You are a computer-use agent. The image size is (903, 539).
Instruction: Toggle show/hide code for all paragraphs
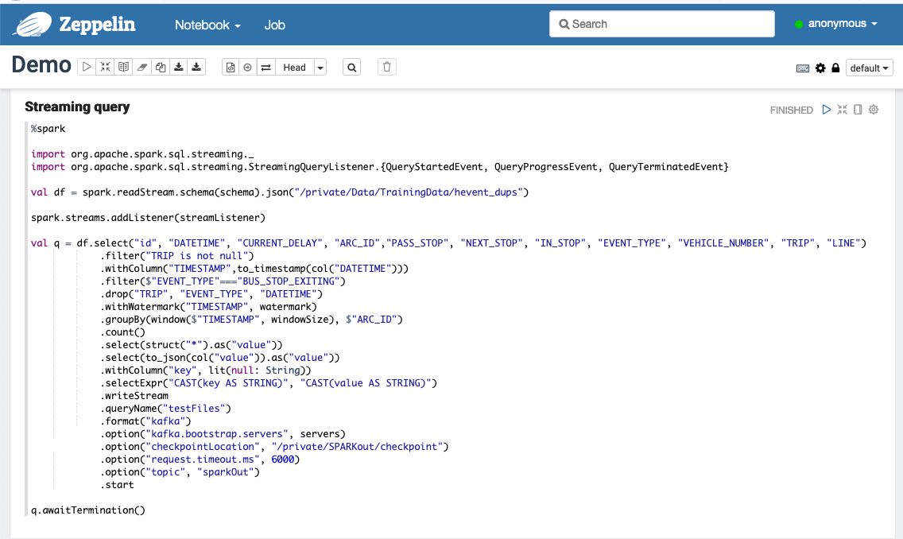pyautogui.click(x=105, y=67)
